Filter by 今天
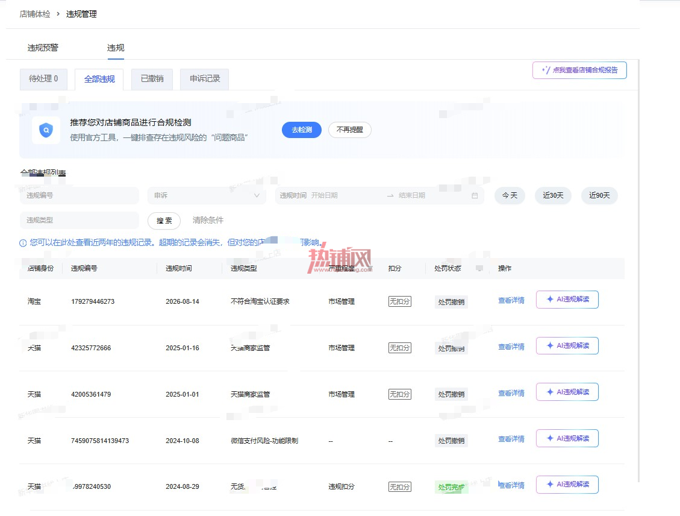 (x=510, y=196)
